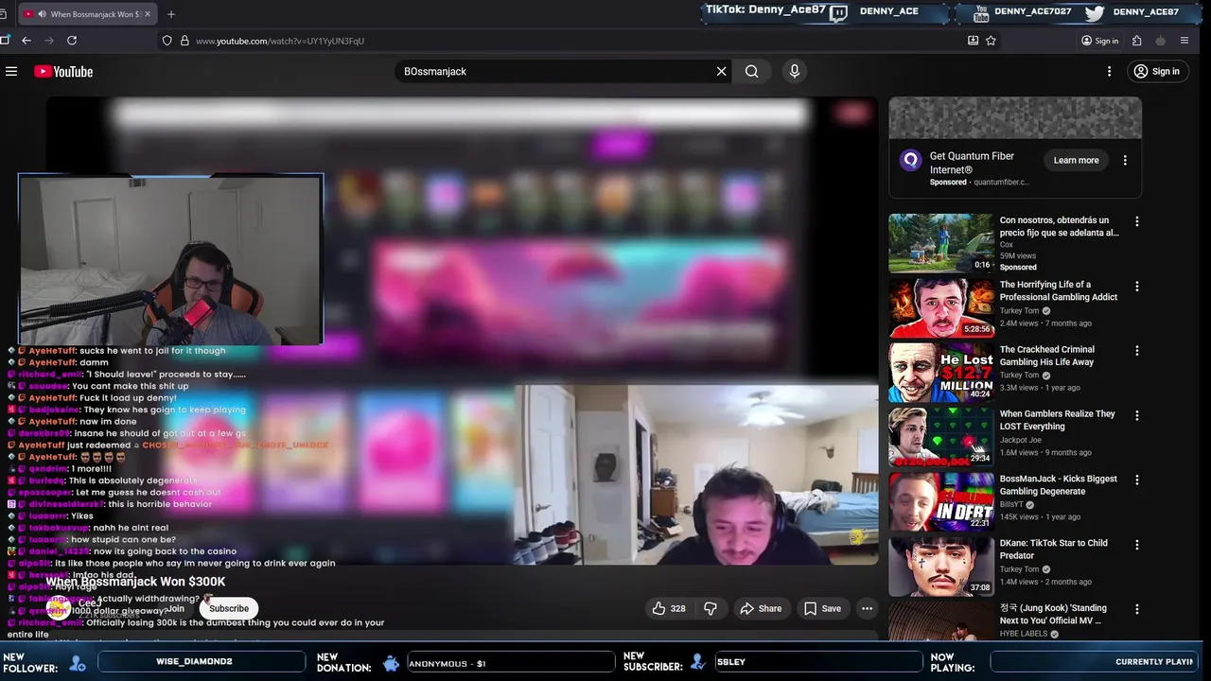Open browser account Sign in button
This screenshot has height=681, width=1211.
1099,41
